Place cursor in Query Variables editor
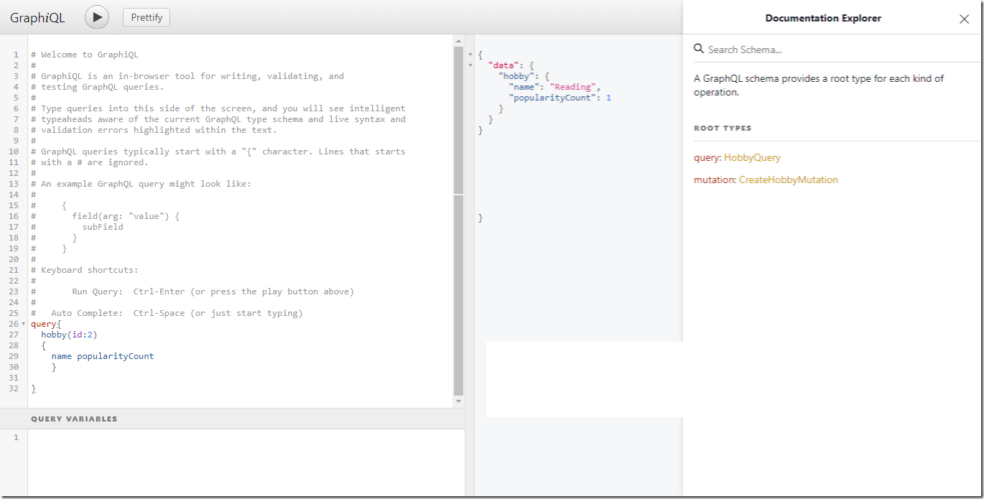 (244, 460)
